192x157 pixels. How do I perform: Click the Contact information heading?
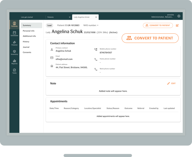click(x=63, y=43)
